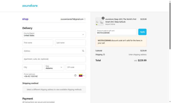Open the State dropdown showing Alabama
The image size is (171, 103).
click(x=54, y=67)
